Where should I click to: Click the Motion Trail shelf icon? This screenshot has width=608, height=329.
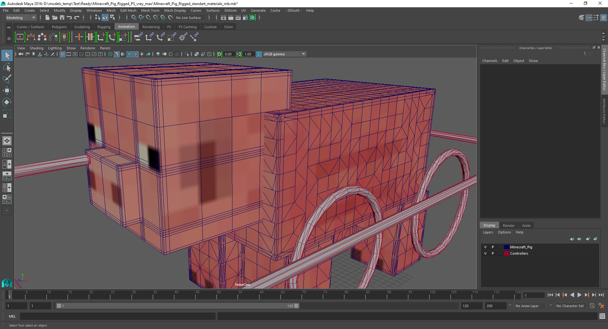click(31, 37)
